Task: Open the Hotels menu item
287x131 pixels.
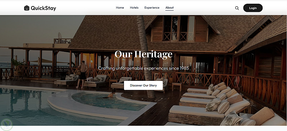Action: [x=134, y=8]
